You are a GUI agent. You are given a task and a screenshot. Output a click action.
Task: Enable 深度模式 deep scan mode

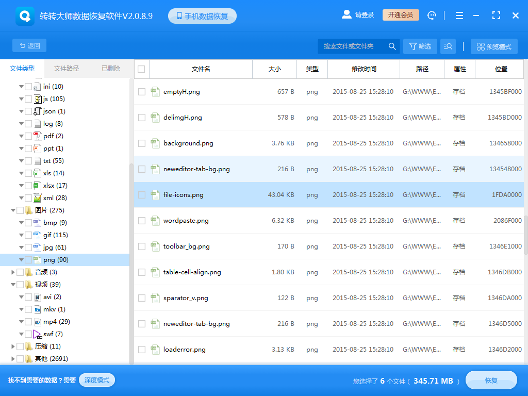pyautogui.click(x=96, y=380)
